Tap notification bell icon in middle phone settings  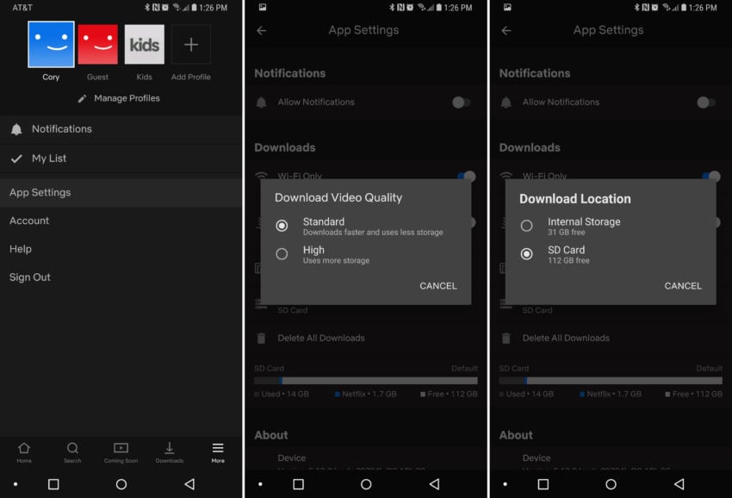tap(262, 103)
